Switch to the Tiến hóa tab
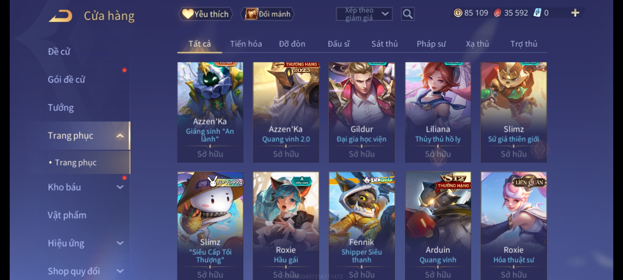 click(x=246, y=44)
